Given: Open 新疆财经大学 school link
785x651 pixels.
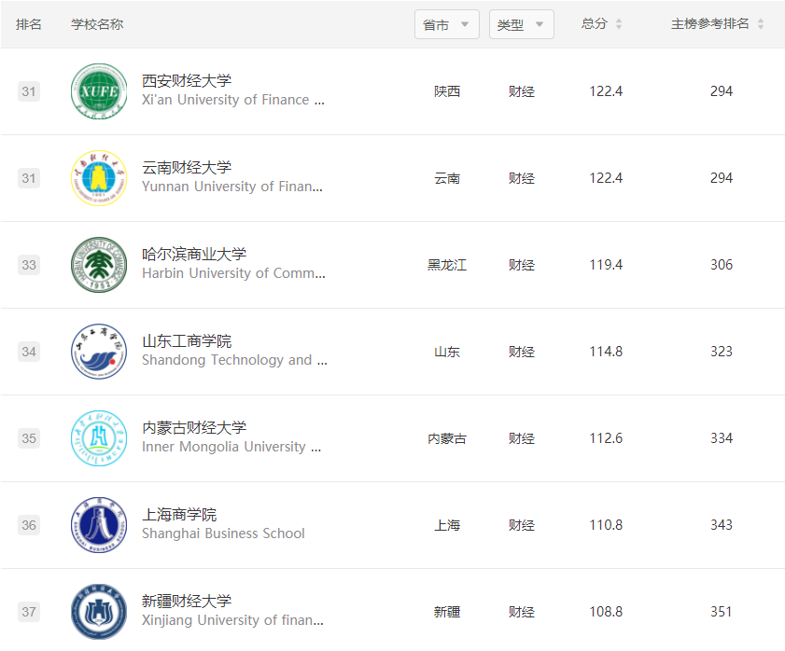Looking at the screenshot, I should click(187, 602).
